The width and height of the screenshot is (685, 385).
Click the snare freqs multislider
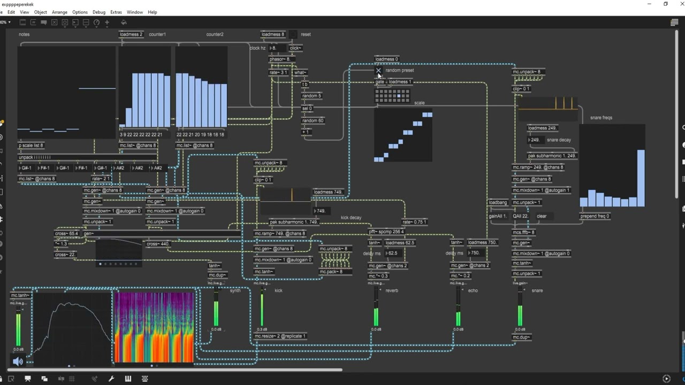pos(612,166)
